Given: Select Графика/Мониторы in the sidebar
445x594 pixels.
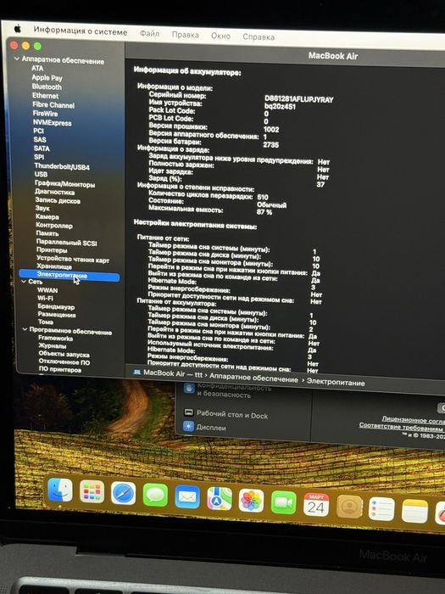Looking at the screenshot, I should point(64,184).
